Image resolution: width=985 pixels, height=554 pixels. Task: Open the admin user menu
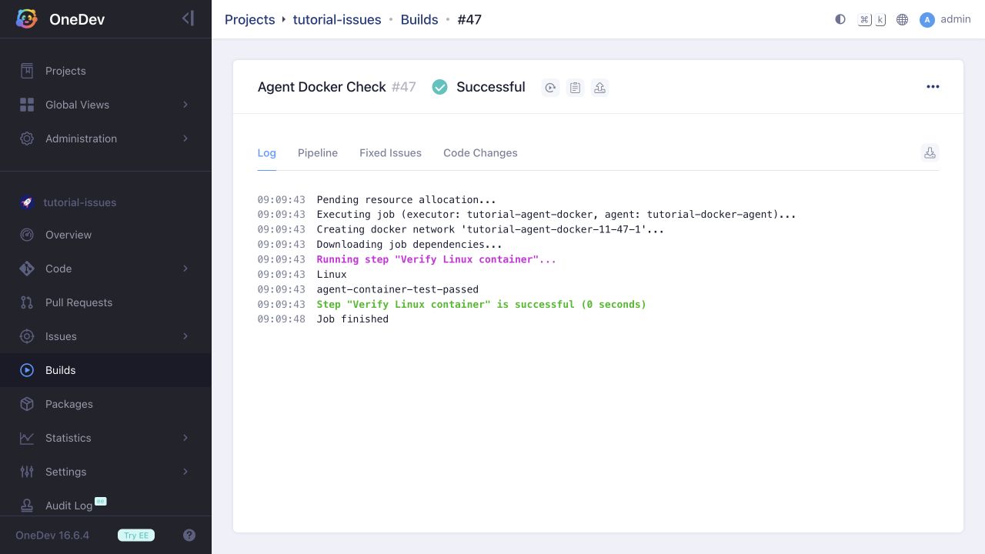[945, 19]
